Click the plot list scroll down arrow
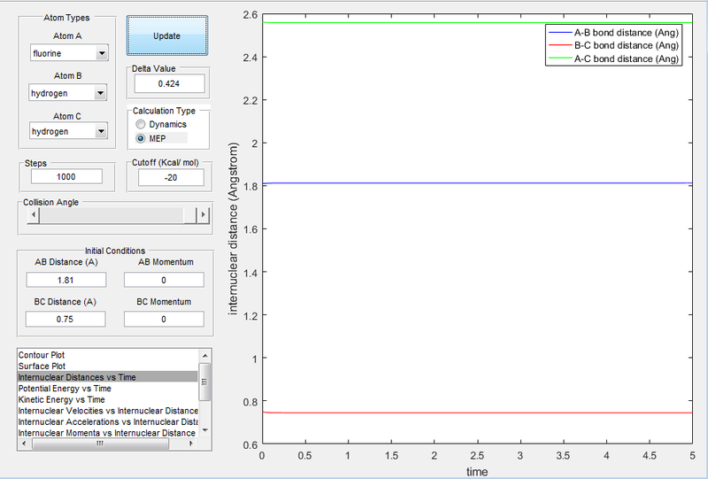Viewport: 708px width, 479px height. coord(204,430)
